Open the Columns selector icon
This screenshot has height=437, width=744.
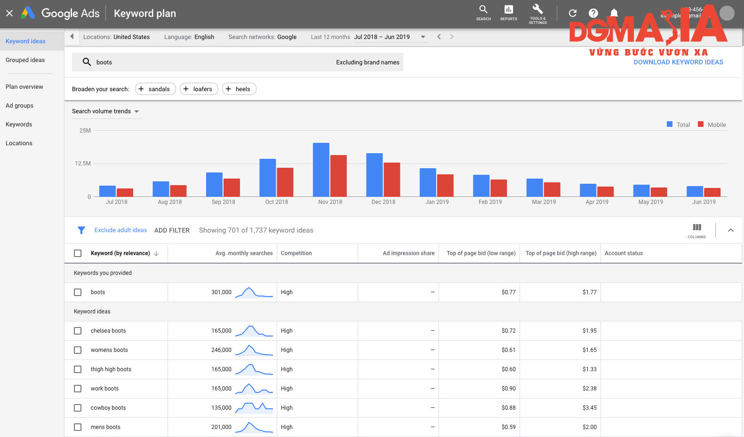[x=696, y=230]
